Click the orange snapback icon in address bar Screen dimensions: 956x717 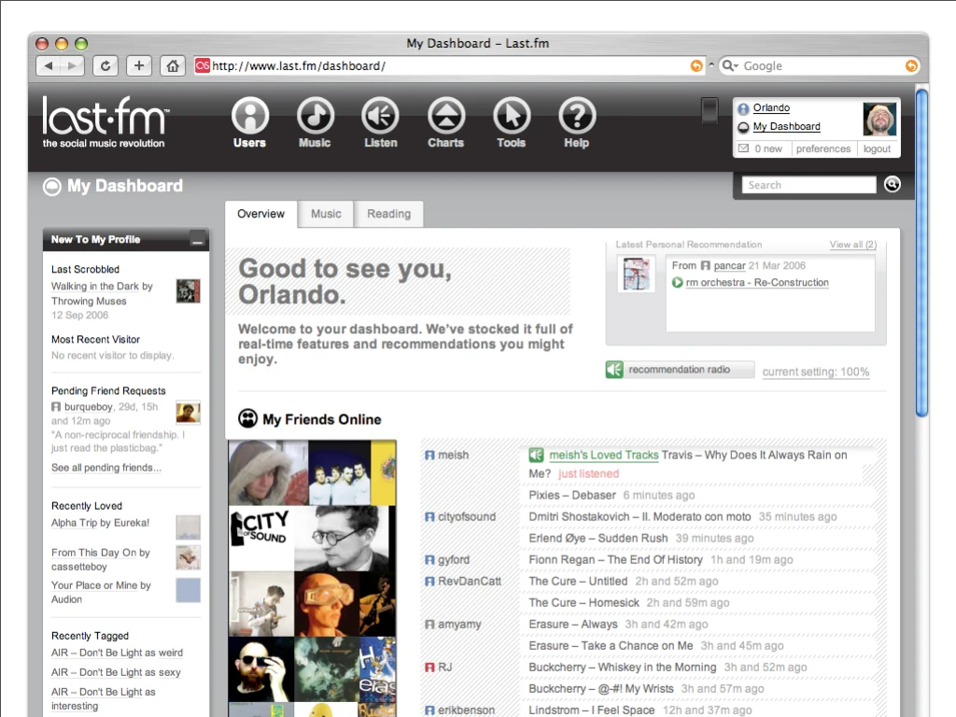tap(696, 66)
